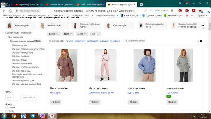Viewport: 211px width, 119px height.
Task: Open the brown Куртка Sela product image
Action: click(67, 65)
